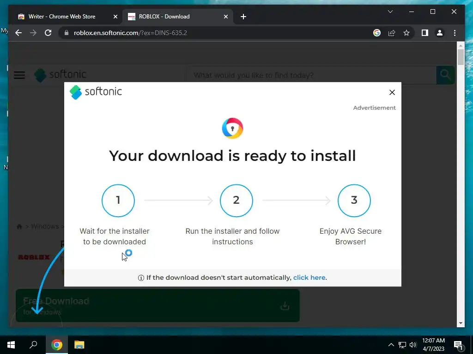Open the browser side panel
The image size is (473, 354).
425,33
